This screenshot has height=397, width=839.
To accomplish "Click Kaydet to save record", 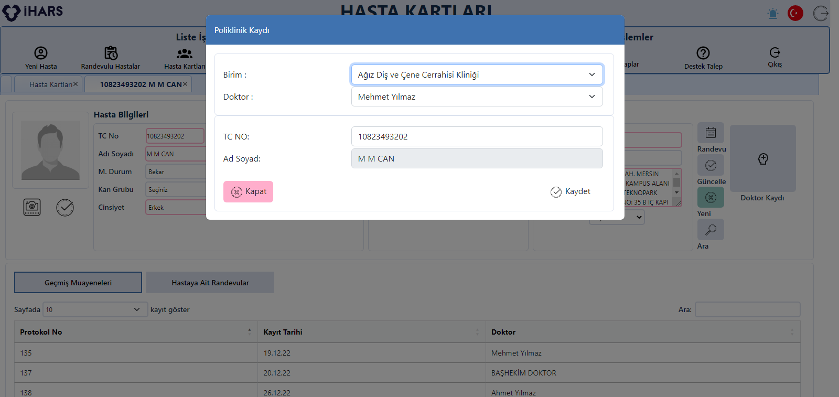I will coord(571,192).
